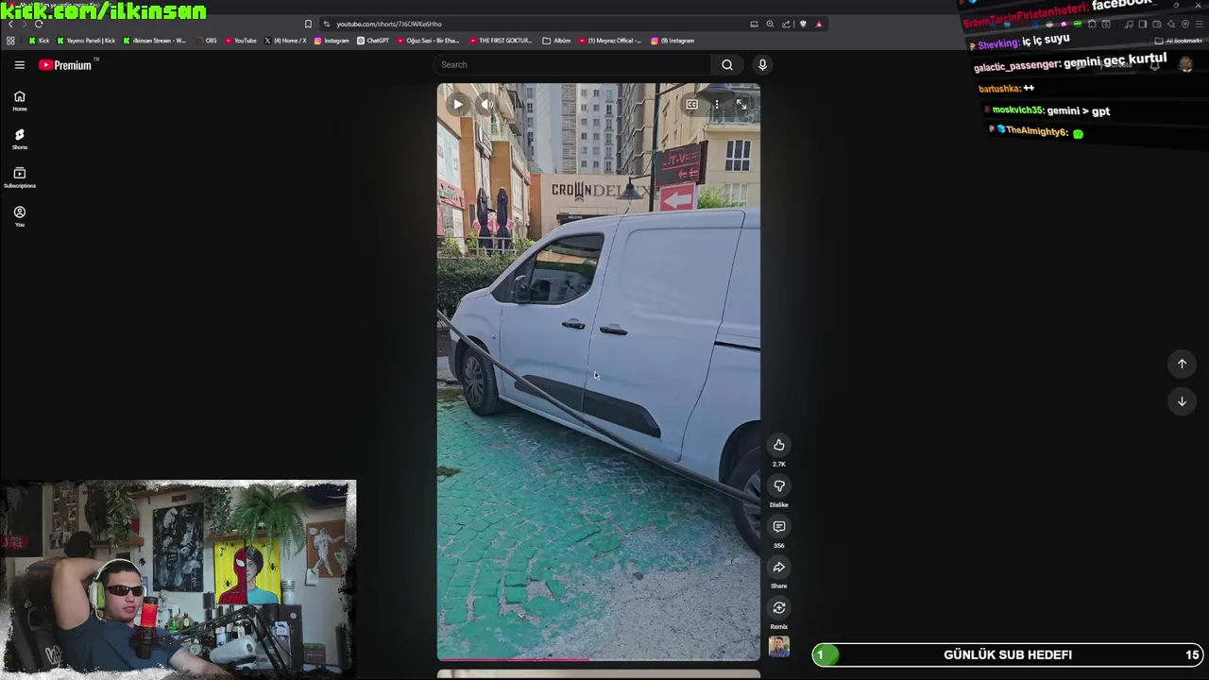
Task: Open the browser music note toolbar icon
Action: point(1129,25)
